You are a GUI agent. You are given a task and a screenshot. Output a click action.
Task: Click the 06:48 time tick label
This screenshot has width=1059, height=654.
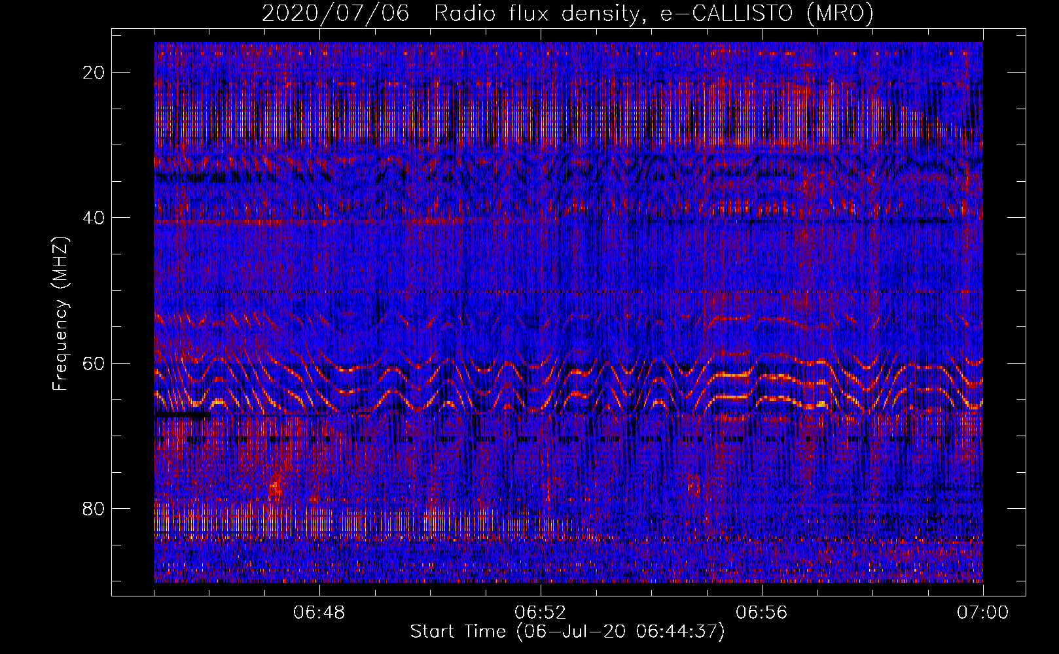tap(319, 613)
